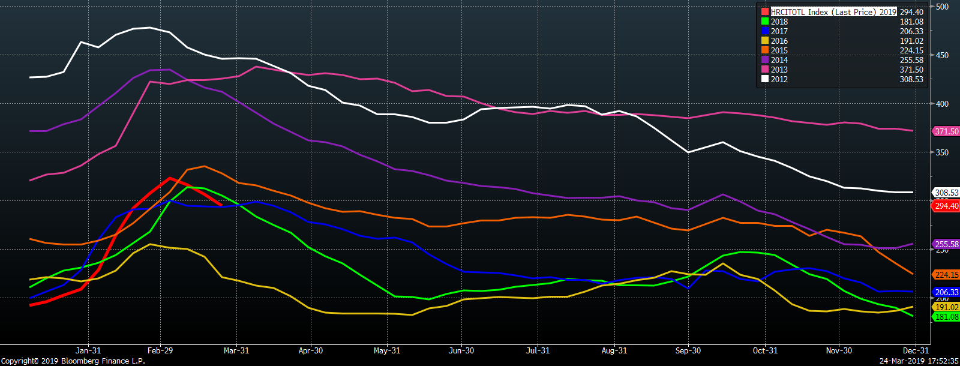Click the 450 value on price axis
Image resolution: width=960 pixels, height=366 pixels.
click(942, 55)
